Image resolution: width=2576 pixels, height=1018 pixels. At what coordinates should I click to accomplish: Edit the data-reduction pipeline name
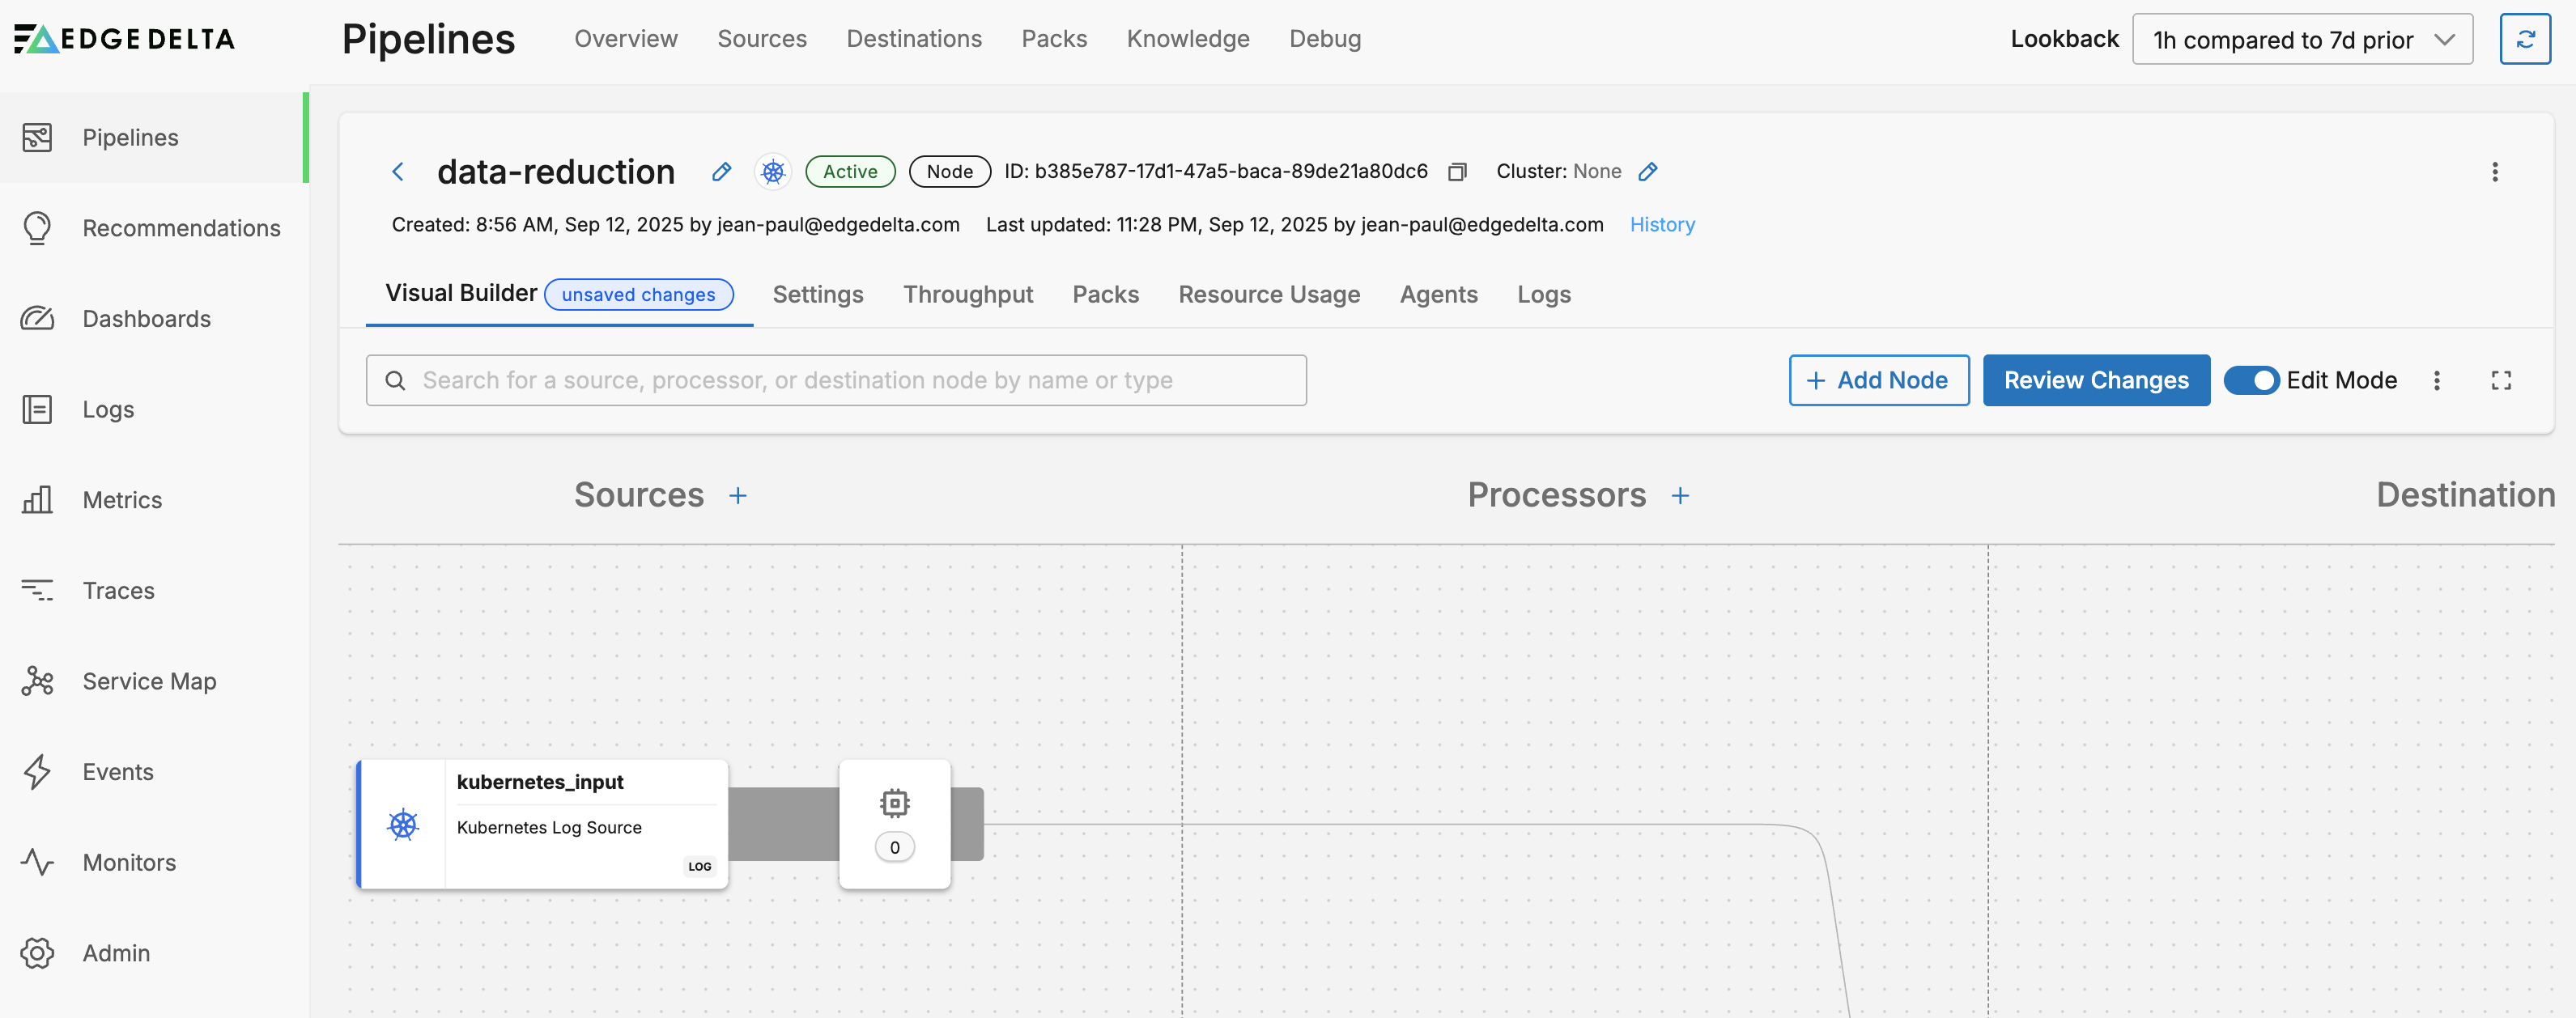(x=721, y=172)
